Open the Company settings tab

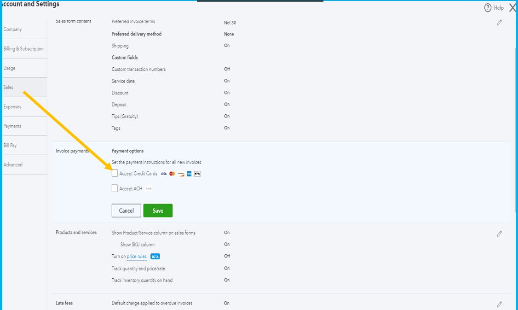coord(13,29)
